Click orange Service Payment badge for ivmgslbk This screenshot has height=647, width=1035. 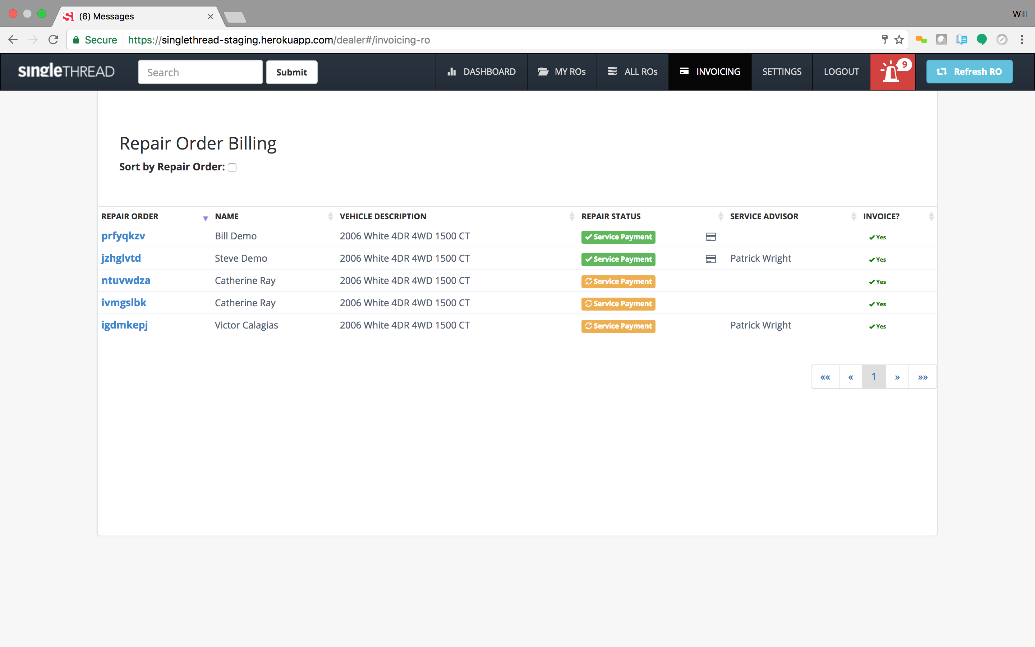tap(618, 304)
